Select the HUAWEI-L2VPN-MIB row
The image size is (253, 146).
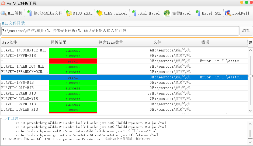click(124, 104)
